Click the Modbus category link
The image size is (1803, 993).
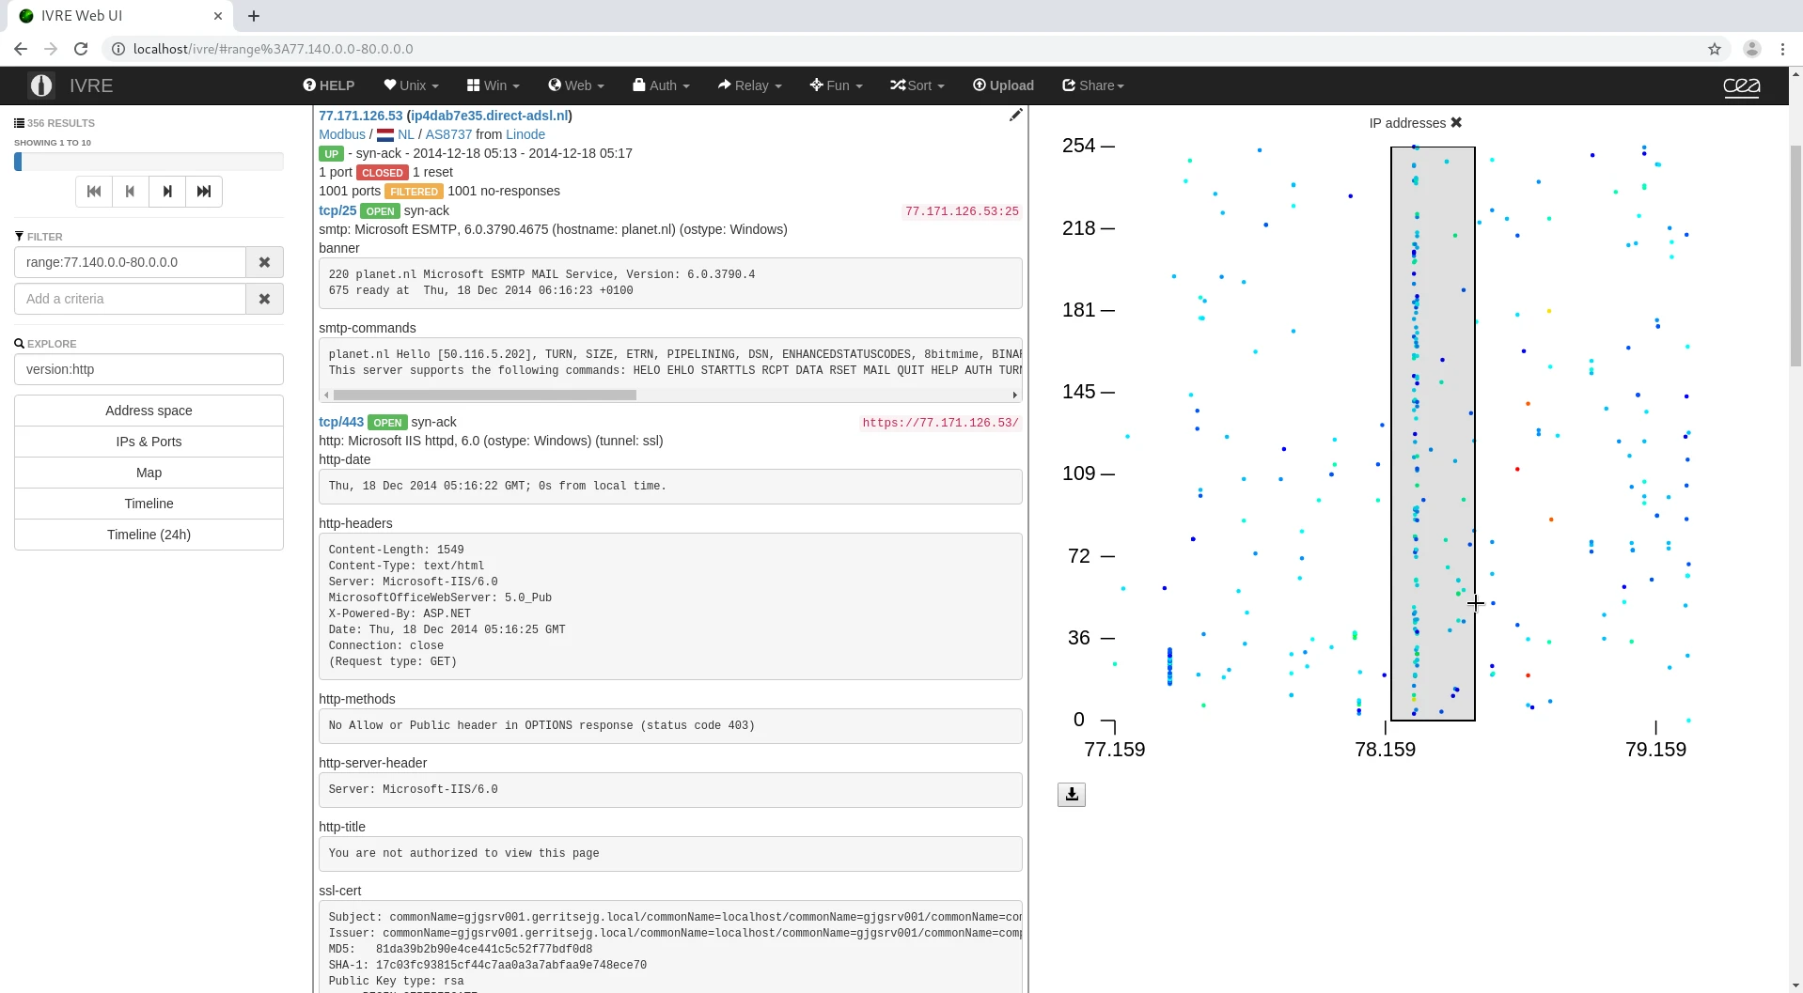342,134
